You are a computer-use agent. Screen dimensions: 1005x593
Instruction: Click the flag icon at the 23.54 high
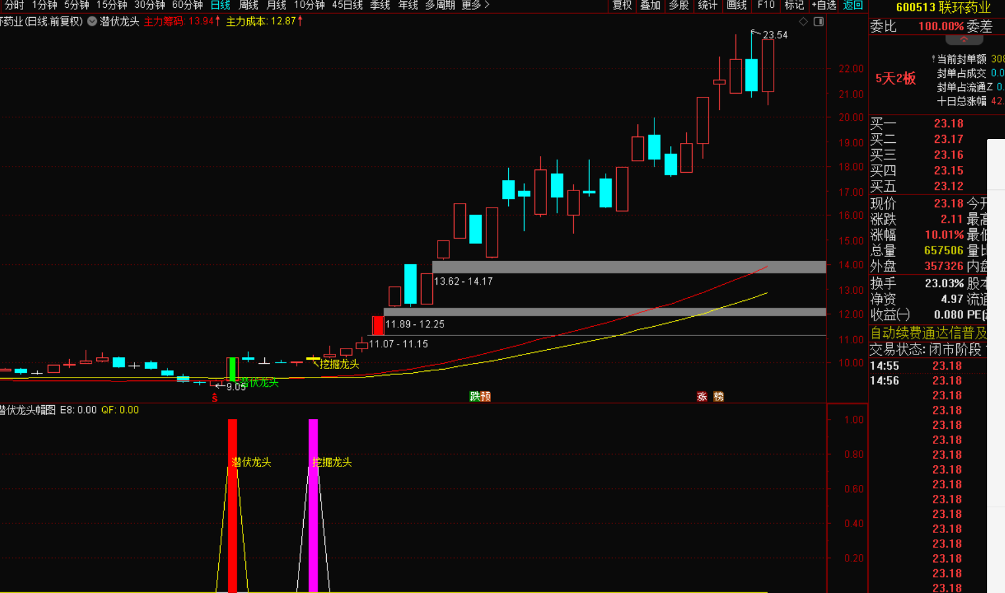pos(755,32)
